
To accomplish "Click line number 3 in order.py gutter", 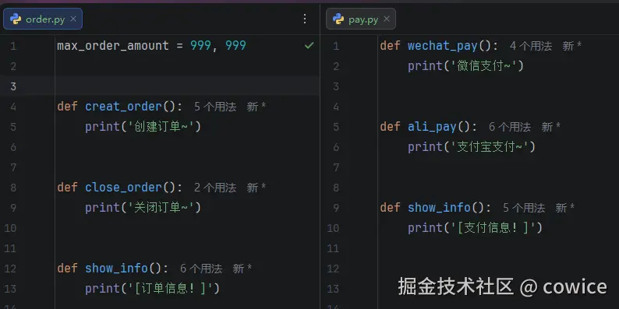I will (13, 86).
